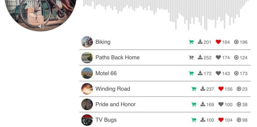Add Motel 66 to cart
This screenshot has height=127, width=257.
[191, 73]
